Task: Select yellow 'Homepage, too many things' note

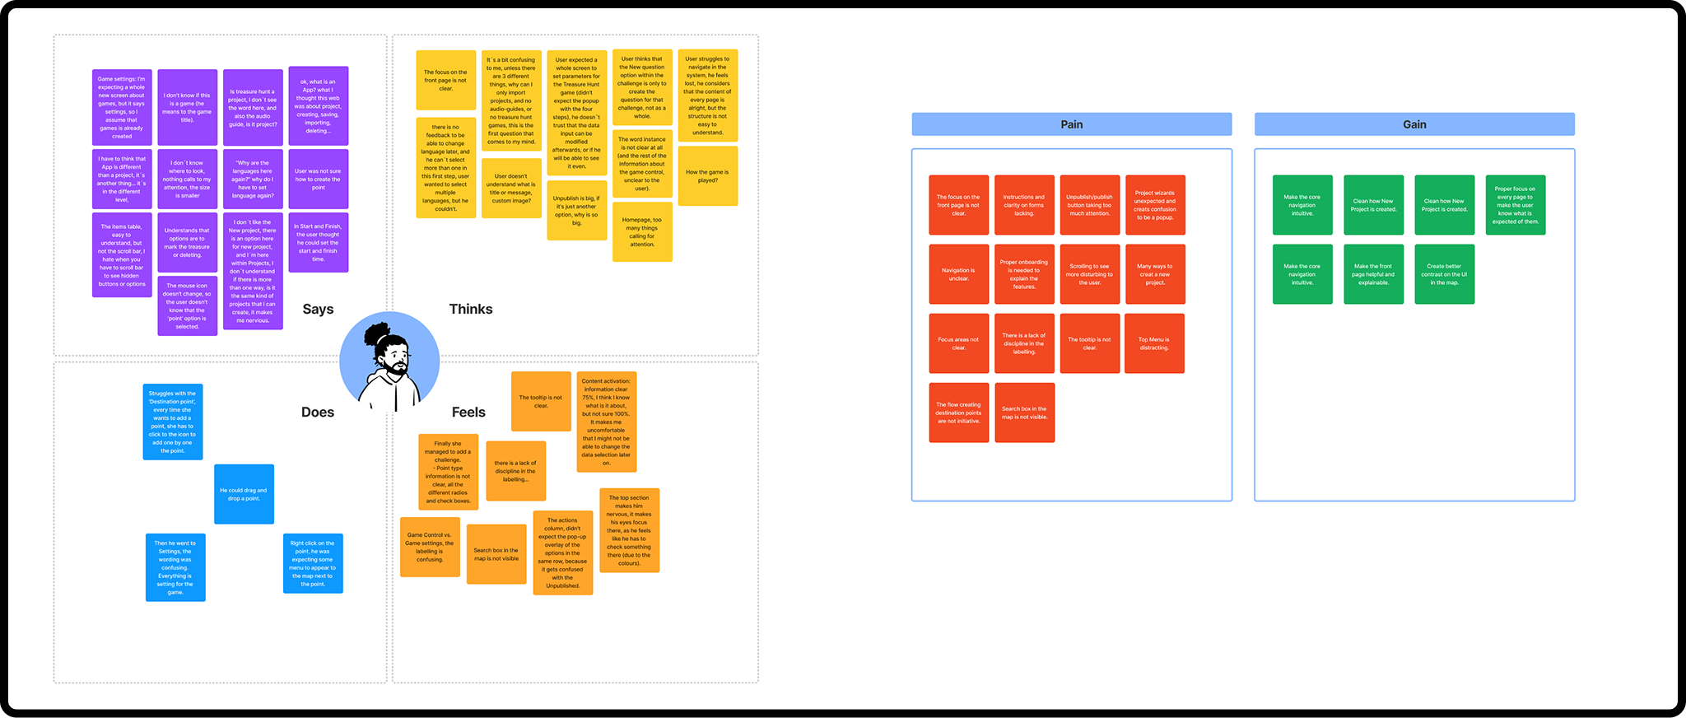Action: tap(642, 232)
